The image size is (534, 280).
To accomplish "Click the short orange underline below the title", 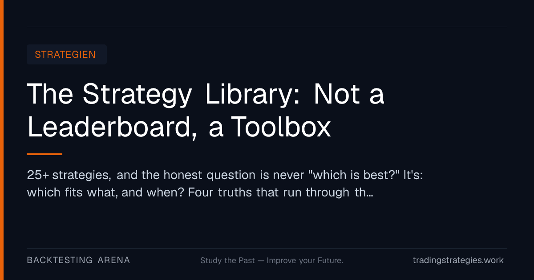I will pyautogui.click(x=44, y=154).
